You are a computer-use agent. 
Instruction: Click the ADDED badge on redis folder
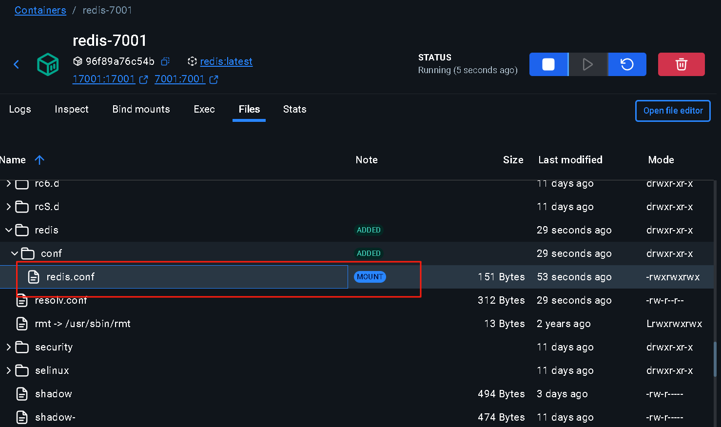(369, 230)
